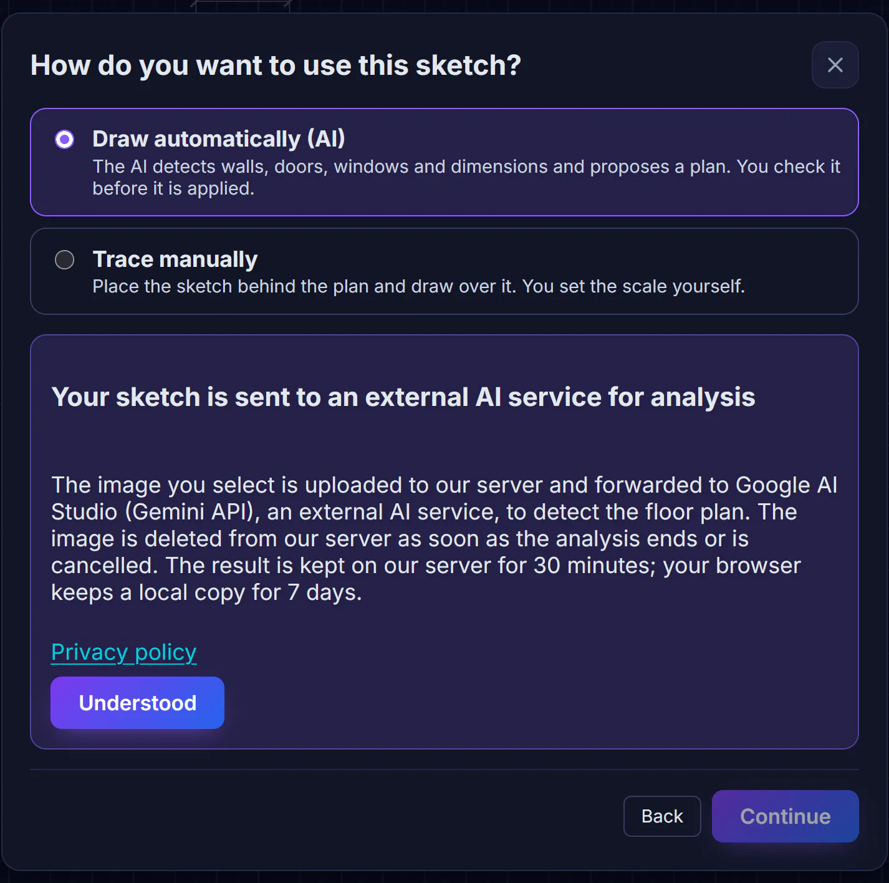Click the "Trace manually" option title
The image size is (889, 883).
pyautogui.click(x=175, y=259)
